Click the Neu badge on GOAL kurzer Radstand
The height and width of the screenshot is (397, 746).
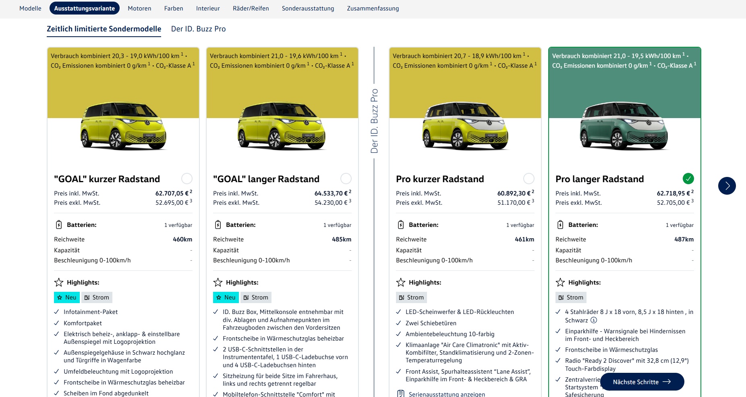tap(67, 297)
